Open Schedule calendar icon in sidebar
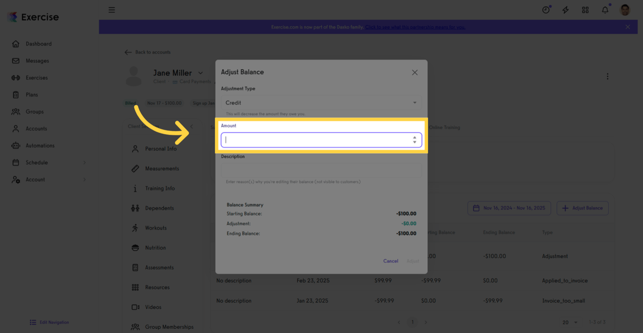643x333 pixels. pyautogui.click(x=16, y=162)
